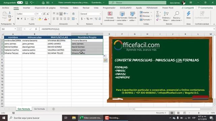Click the increase decimal icon
Viewport: 216px width, 121px height.
pos(96,19)
